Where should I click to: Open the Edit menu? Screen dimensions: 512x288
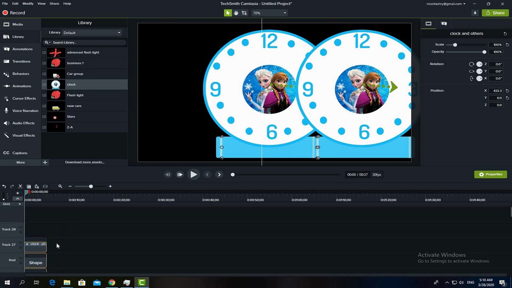point(15,4)
